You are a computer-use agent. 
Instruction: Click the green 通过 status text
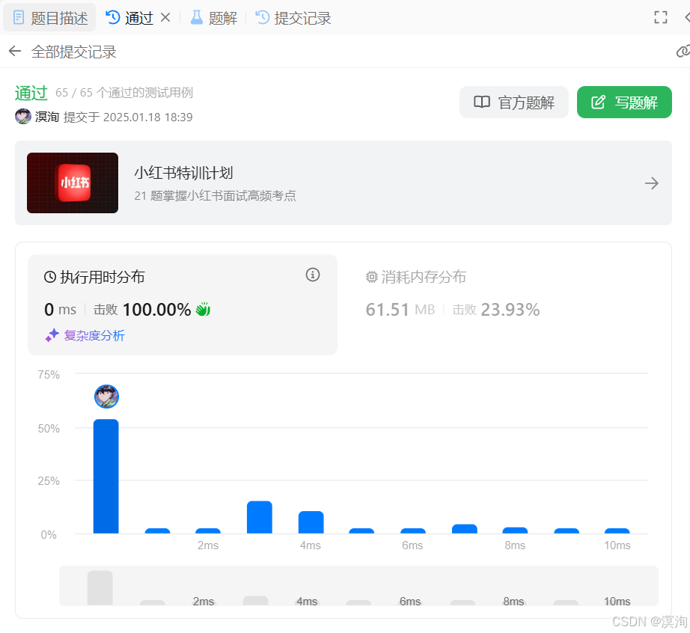(x=31, y=93)
